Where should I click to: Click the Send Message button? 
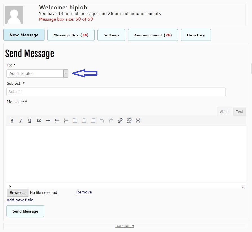pos(25,211)
